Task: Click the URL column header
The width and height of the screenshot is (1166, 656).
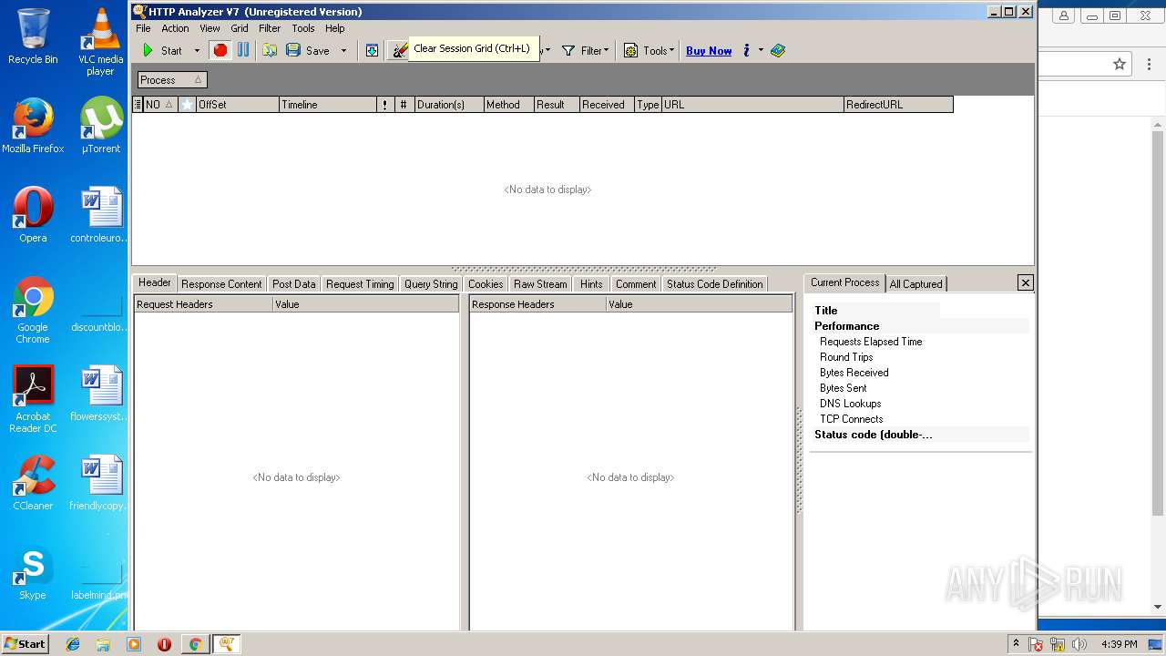Action: [752, 105]
